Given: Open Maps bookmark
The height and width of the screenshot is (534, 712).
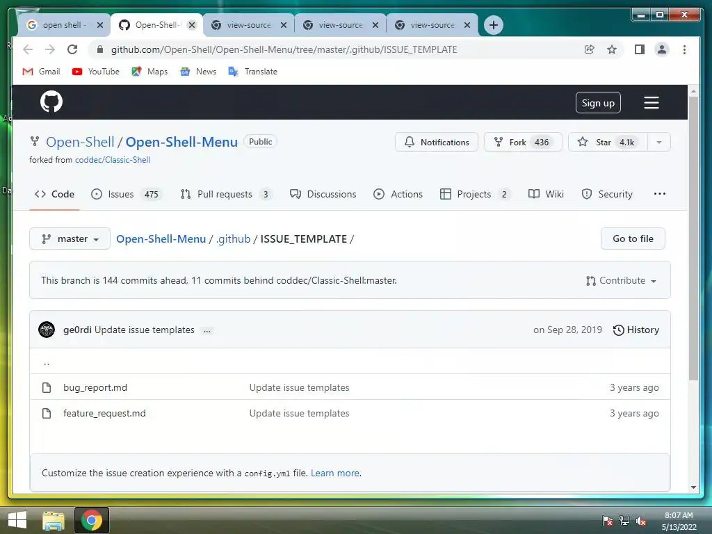Looking at the screenshot, I should 149,72.
